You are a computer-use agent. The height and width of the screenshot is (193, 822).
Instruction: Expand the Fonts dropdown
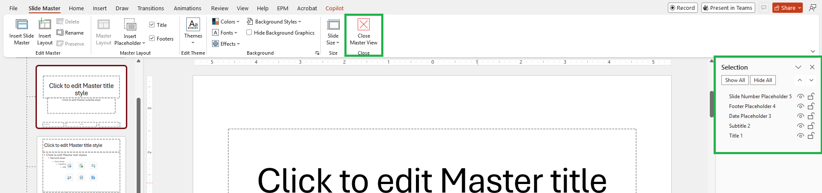pyautogui.click(x=225, y=32)
